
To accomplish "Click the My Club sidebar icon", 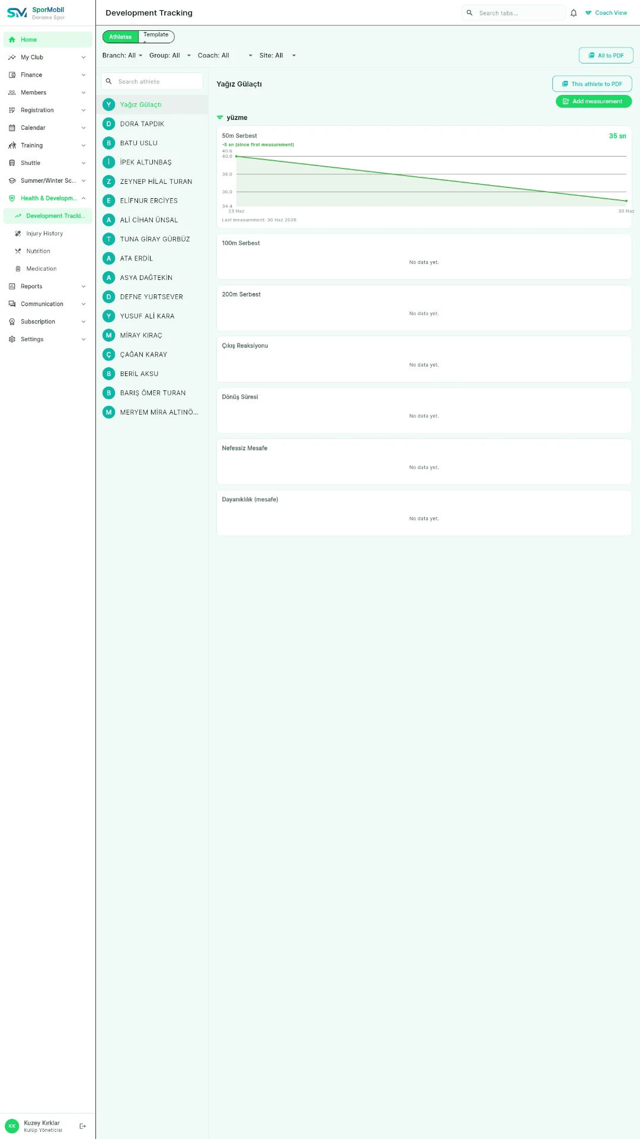I will (12, 58).
